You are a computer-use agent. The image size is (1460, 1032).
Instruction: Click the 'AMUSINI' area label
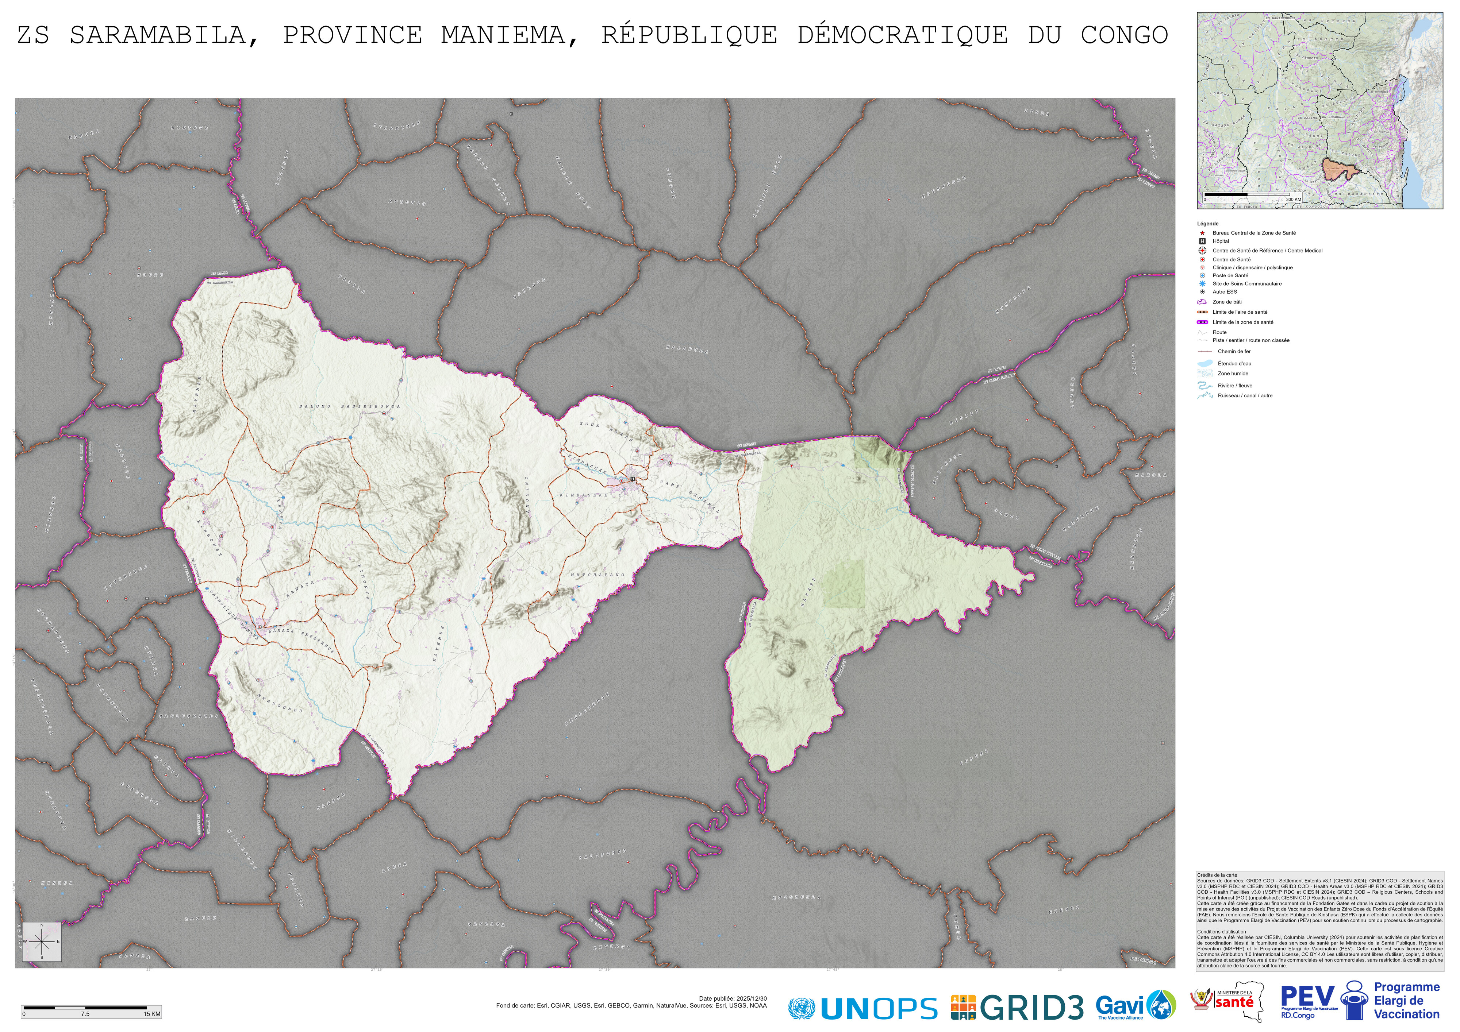pos(527,496)
